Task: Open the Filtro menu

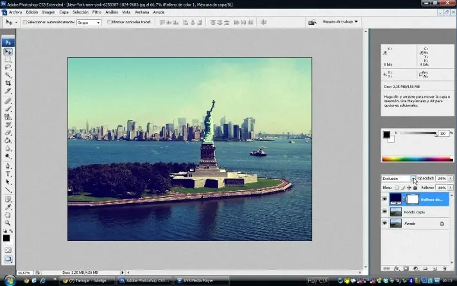Action: coord(96,12)
